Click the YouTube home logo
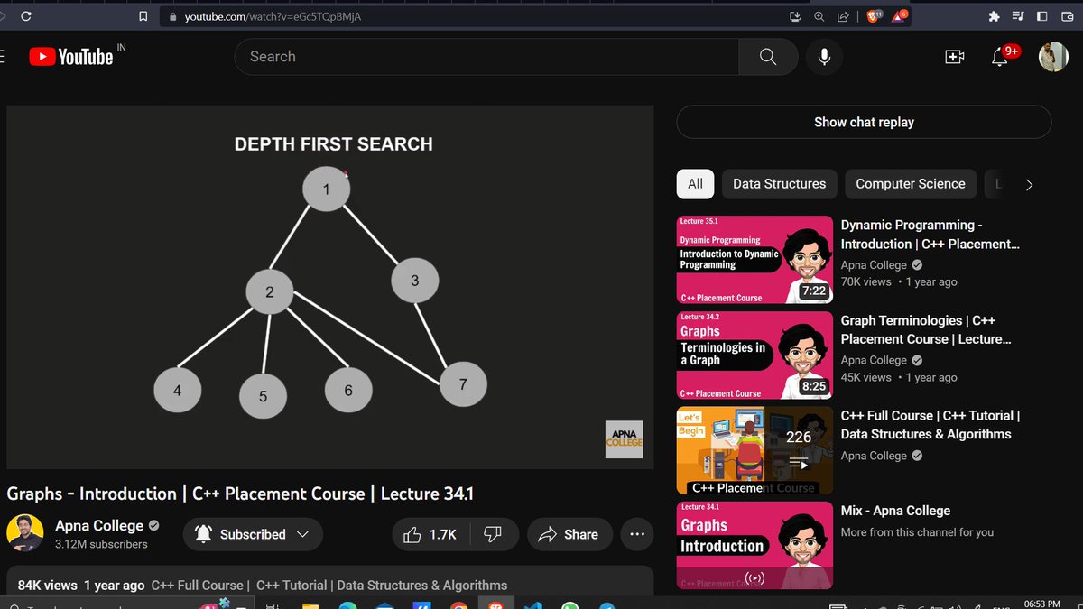1083x609 pixels. [71, 57]
